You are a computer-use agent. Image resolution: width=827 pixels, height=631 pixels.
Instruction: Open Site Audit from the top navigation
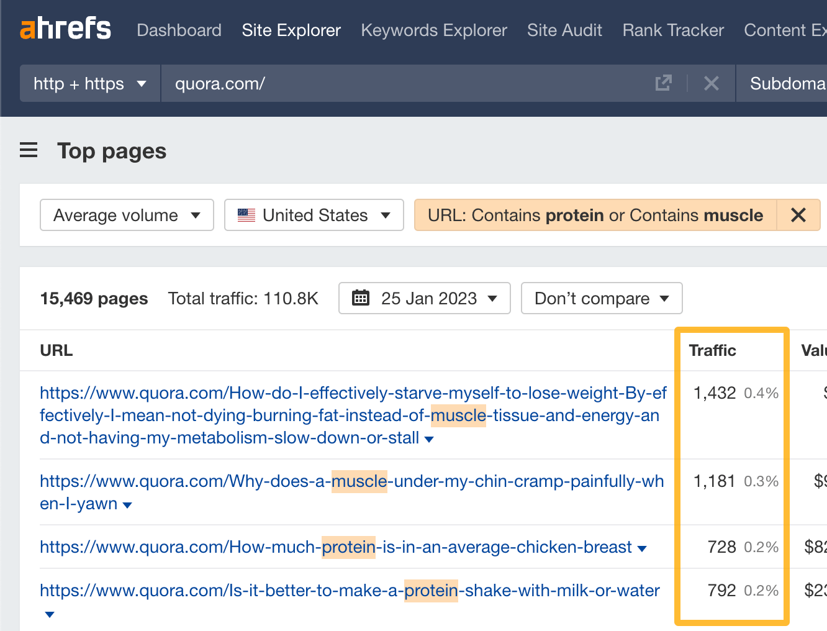pyautogui.click(x=564, y=30)
